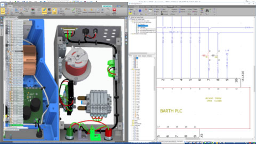Click the SIEMENS logo in the title area
This screenshot has width=256, height=144.
tap(107, 6)
